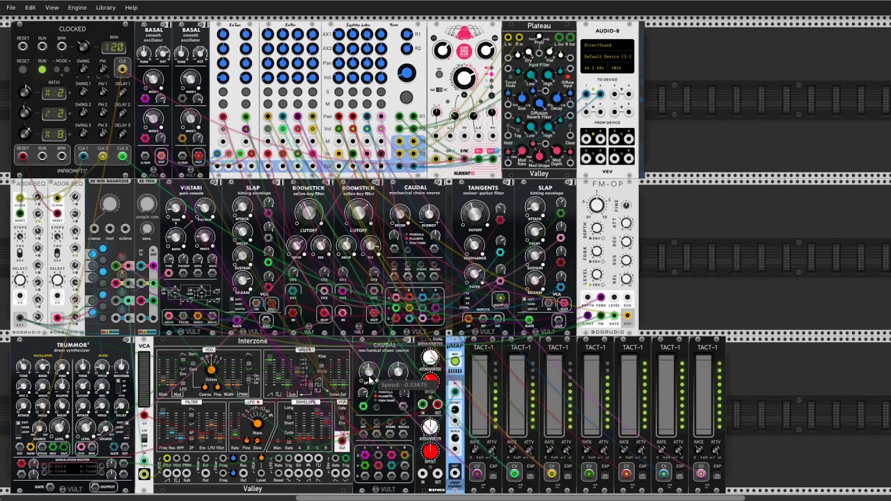Viewport: 891px width, 501px height.
Task: Click the R Out jack on Plateau
Action: pyautogui.click(x=571, y=38)
